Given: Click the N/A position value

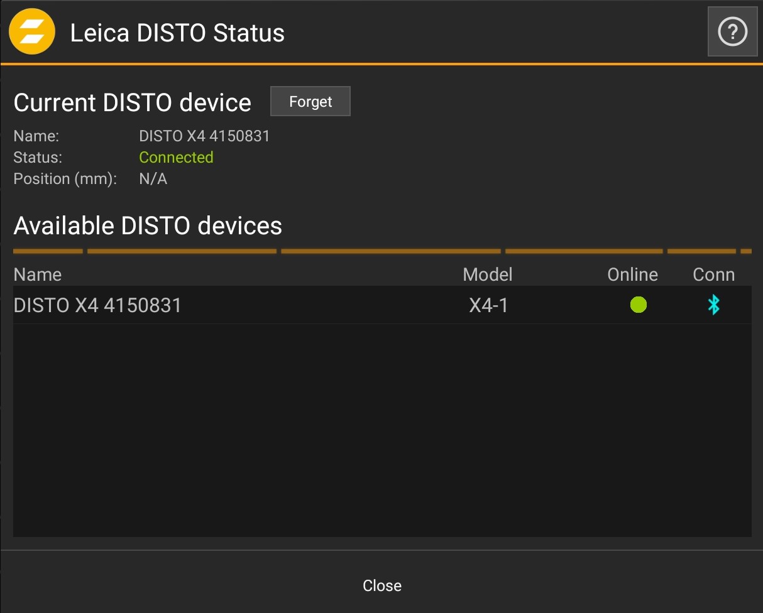Looking at the screenshot, I should click(153, 179).
